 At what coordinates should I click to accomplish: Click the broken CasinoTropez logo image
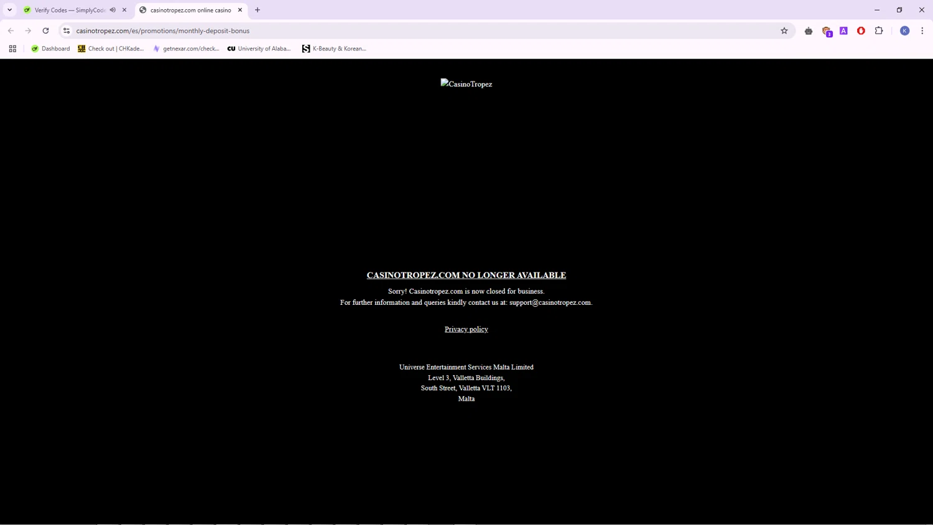466,84
